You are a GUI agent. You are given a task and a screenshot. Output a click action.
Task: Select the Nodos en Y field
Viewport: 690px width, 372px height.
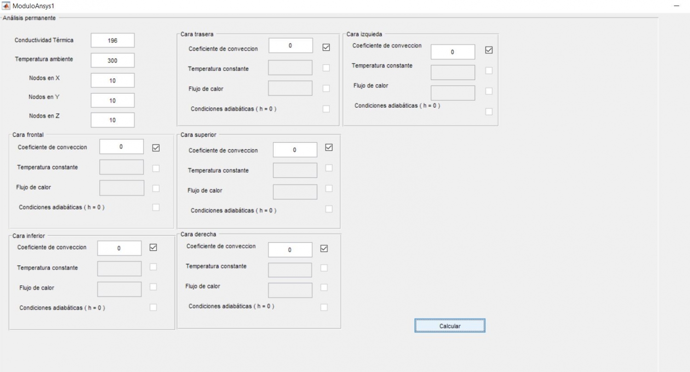pos(113,100)
